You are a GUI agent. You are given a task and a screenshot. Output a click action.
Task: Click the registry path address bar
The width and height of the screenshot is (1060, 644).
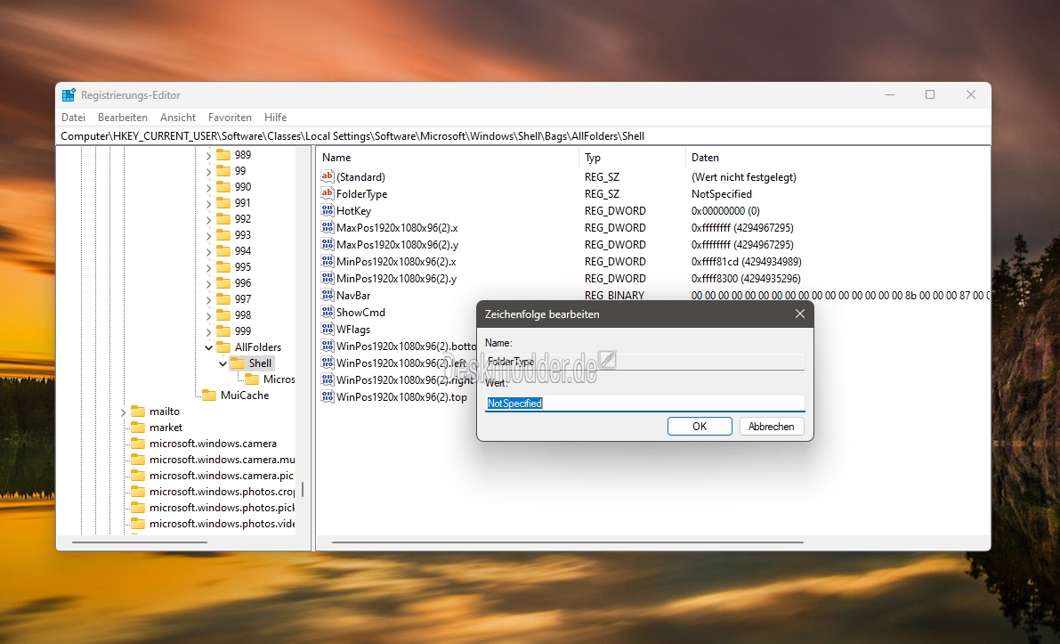(x=523, y=136)
